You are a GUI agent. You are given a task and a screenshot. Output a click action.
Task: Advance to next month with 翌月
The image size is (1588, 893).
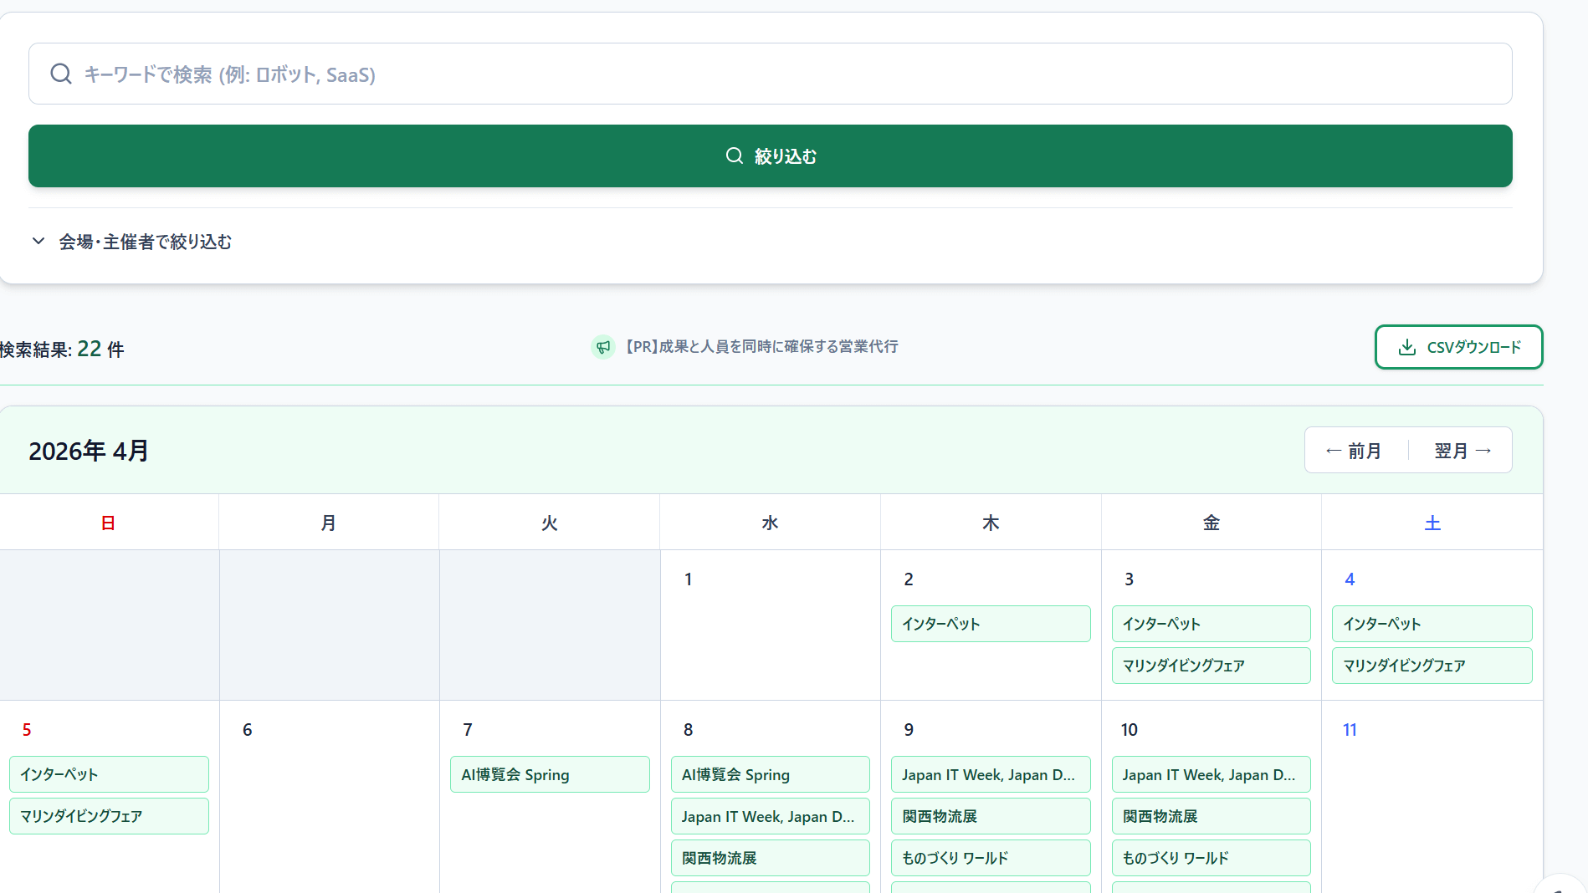coord(1462,451)
